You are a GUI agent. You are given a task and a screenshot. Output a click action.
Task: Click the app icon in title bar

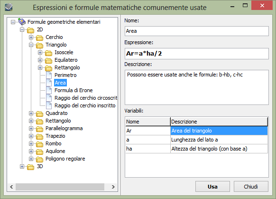click(9, 7)
